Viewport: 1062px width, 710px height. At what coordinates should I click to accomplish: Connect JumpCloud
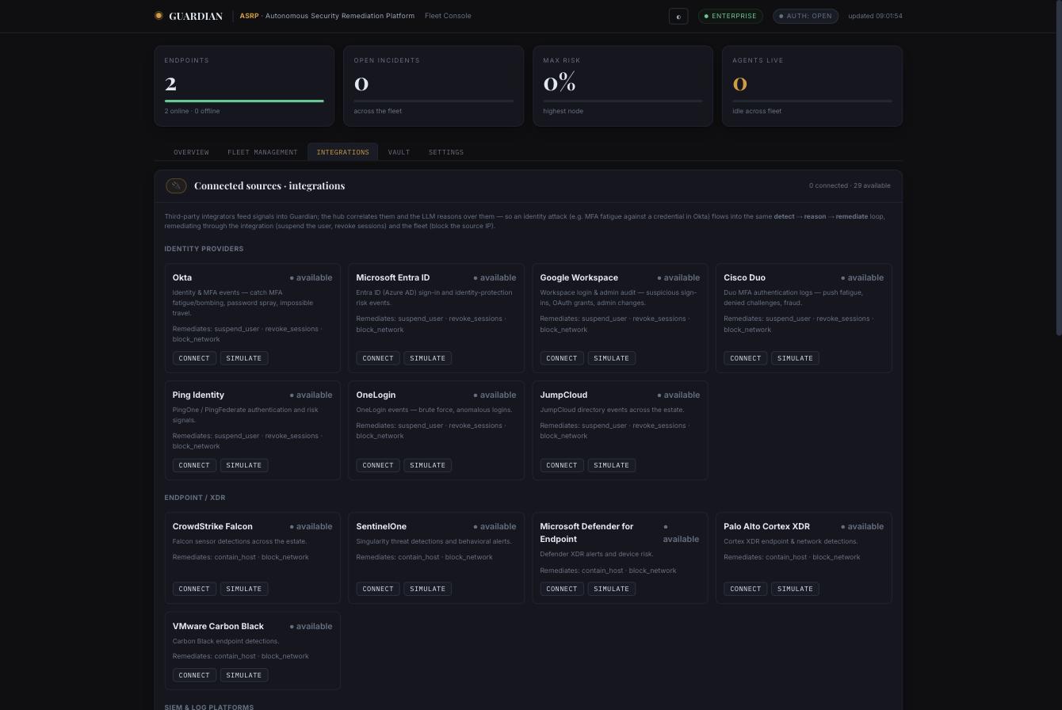click(562, 465)
